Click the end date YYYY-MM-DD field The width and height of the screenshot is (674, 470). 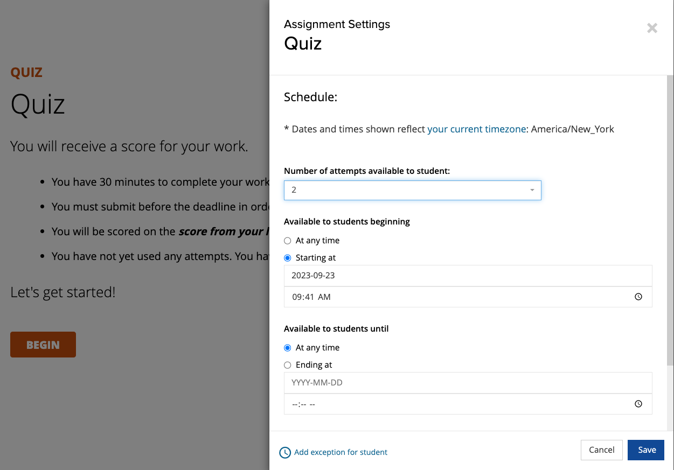click(468, 383)
